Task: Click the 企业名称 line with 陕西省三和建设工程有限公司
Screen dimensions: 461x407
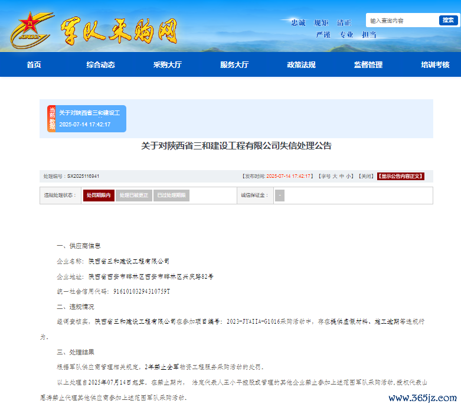Action: tap(113, 261)
